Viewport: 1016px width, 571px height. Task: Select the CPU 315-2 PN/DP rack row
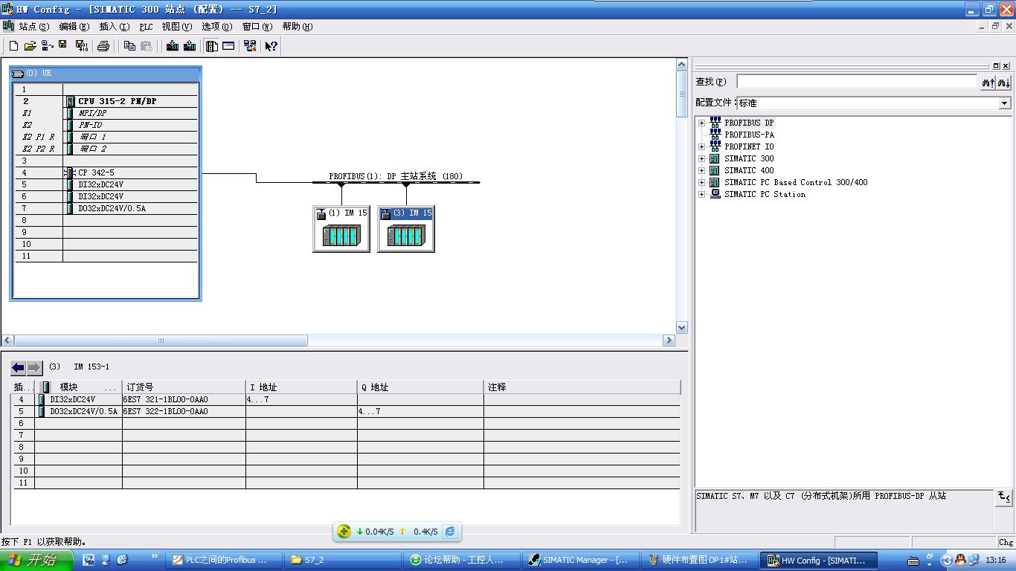[x=117, y=101]
